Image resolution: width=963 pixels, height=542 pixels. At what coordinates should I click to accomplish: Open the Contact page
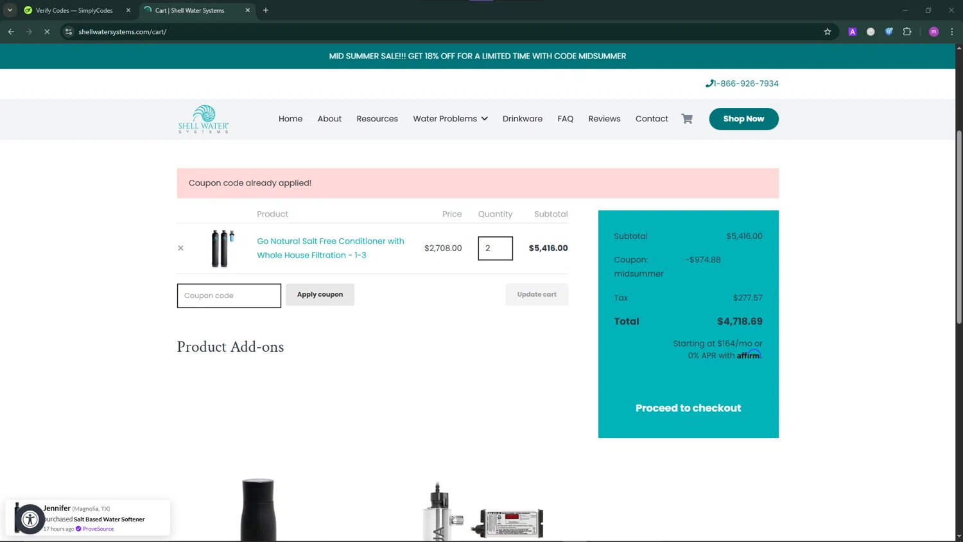pos(652,119)
